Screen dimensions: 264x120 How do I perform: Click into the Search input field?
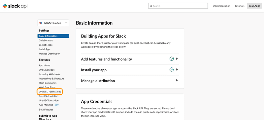(178, 6)
